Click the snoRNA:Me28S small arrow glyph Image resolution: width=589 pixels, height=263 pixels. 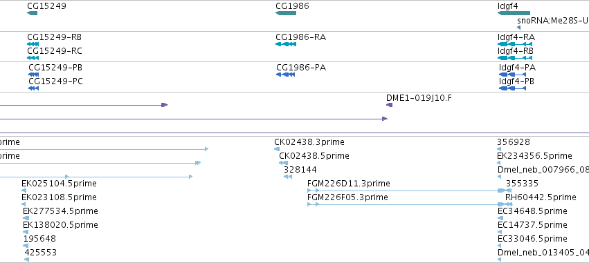point(519,28)
